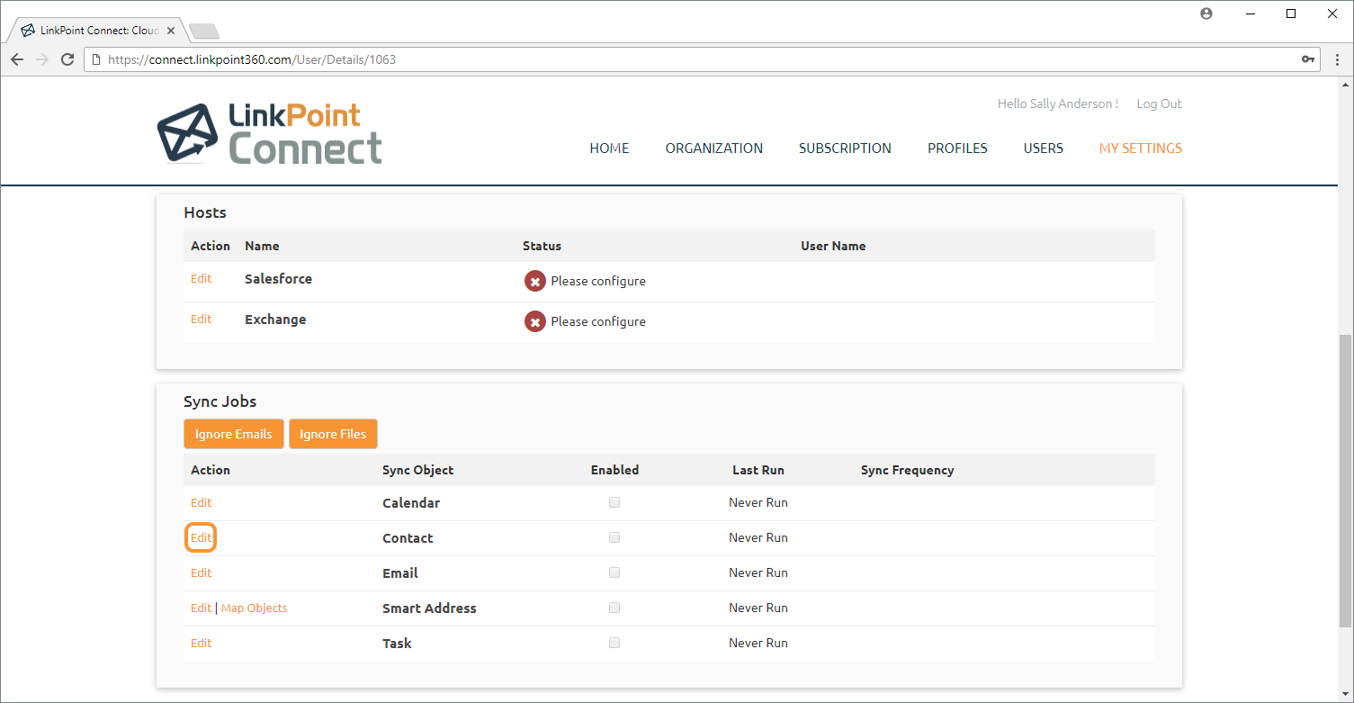The width and height of the screenshot is (1354, 703).
Task: Click the Exchange red error status icon
Action: [535, 321]
